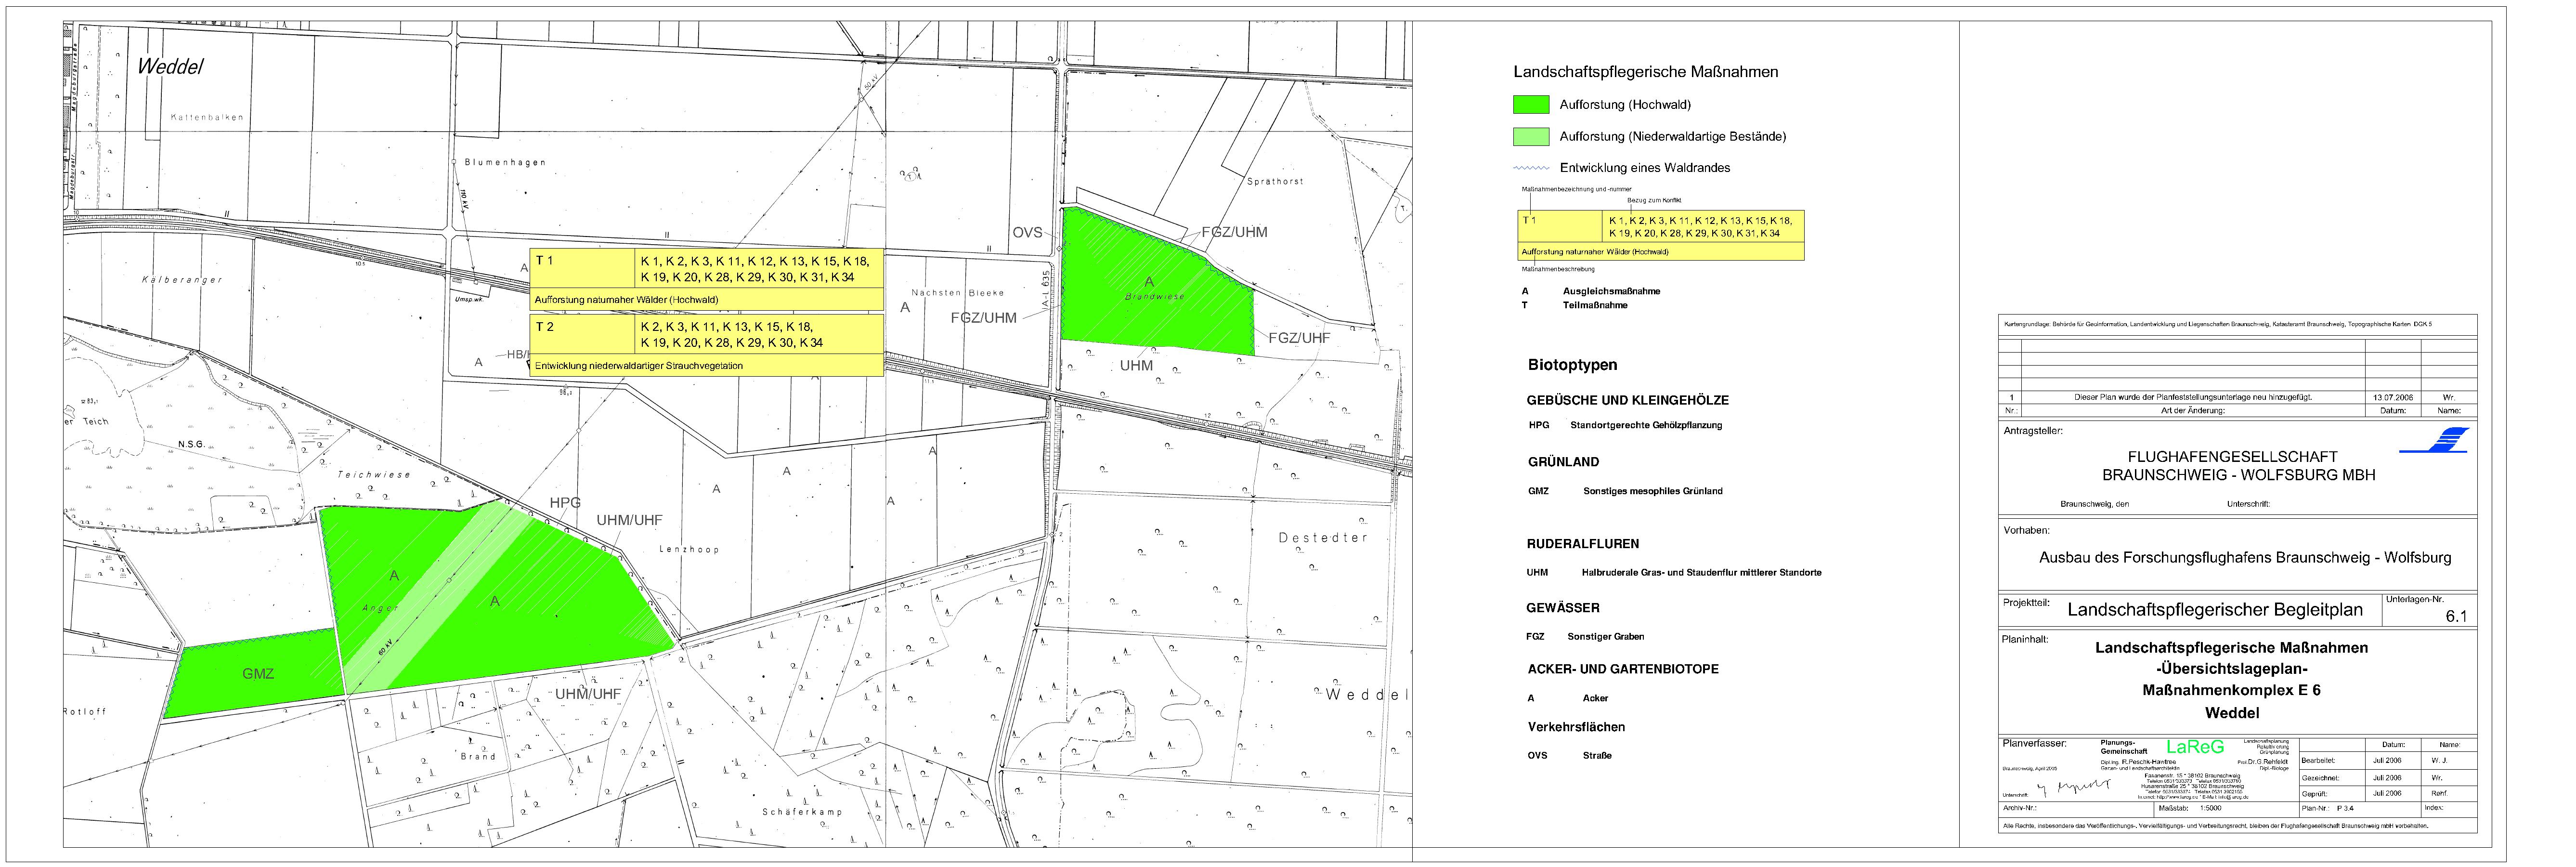Click the 'Geprüft:' row label
This screenshot has width=2576, height=867.
(x=2315, y=794)
